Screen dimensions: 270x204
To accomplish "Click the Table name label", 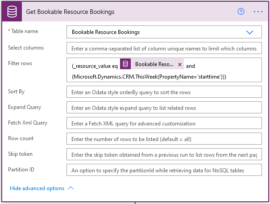I will point(25,31).
